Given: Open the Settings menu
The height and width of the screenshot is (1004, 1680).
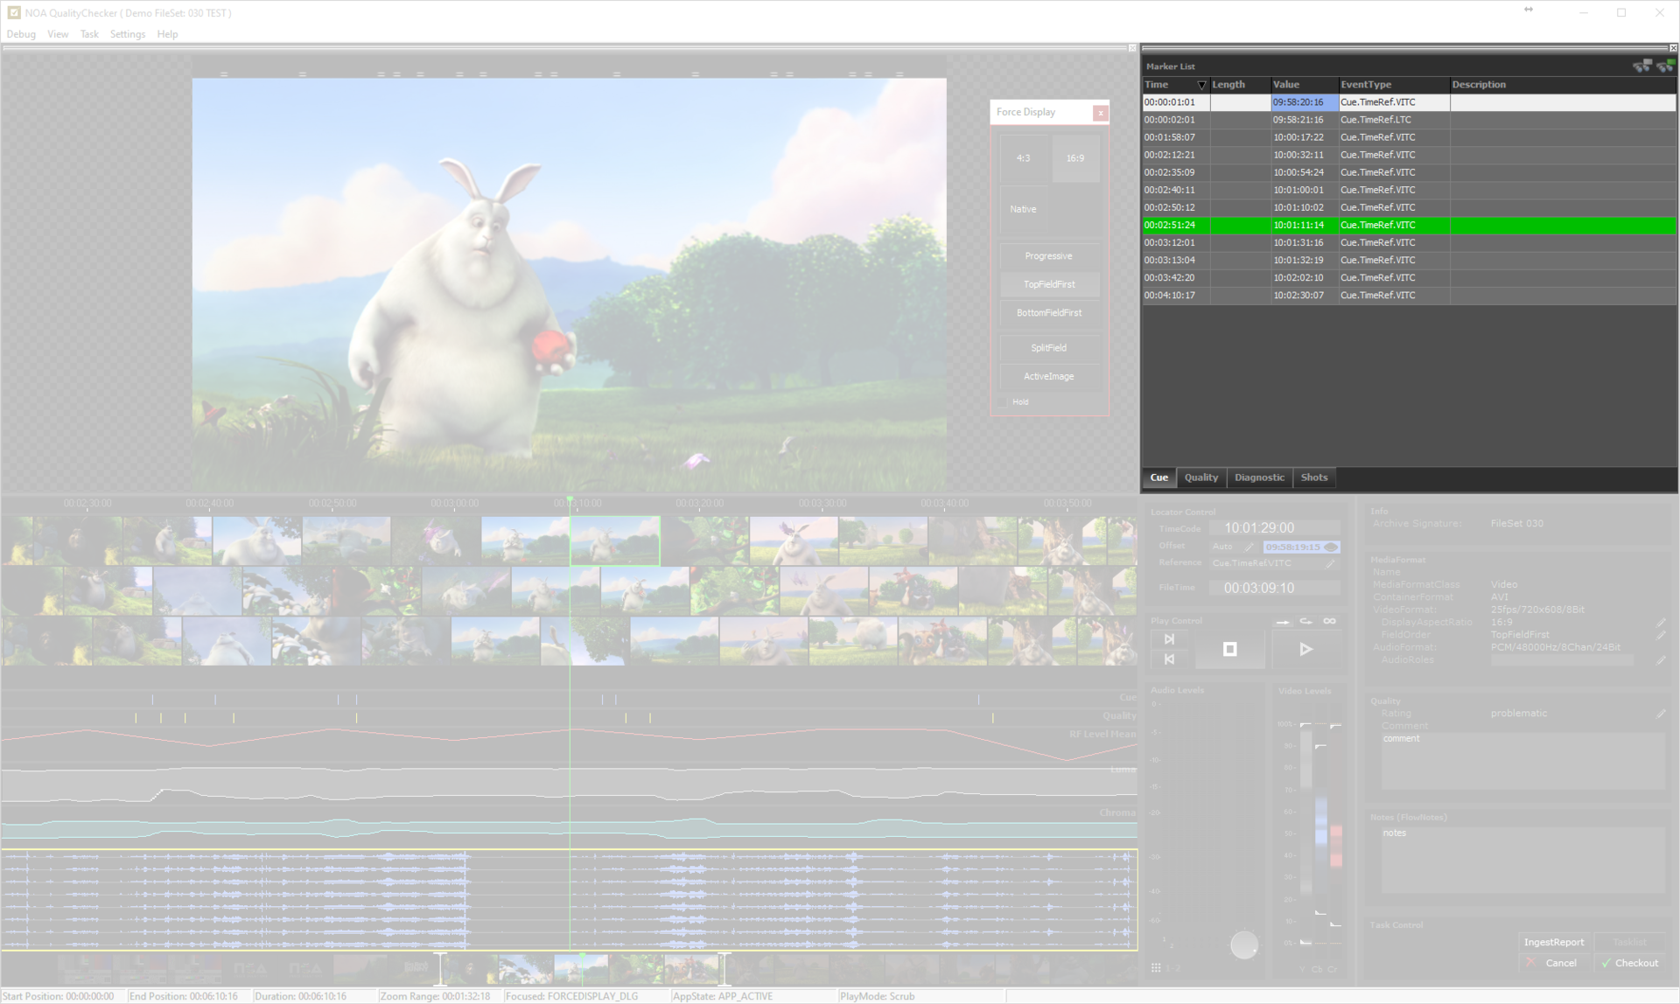Looking at the screenshot, I should pyautogui.click(x=128, y=34).
